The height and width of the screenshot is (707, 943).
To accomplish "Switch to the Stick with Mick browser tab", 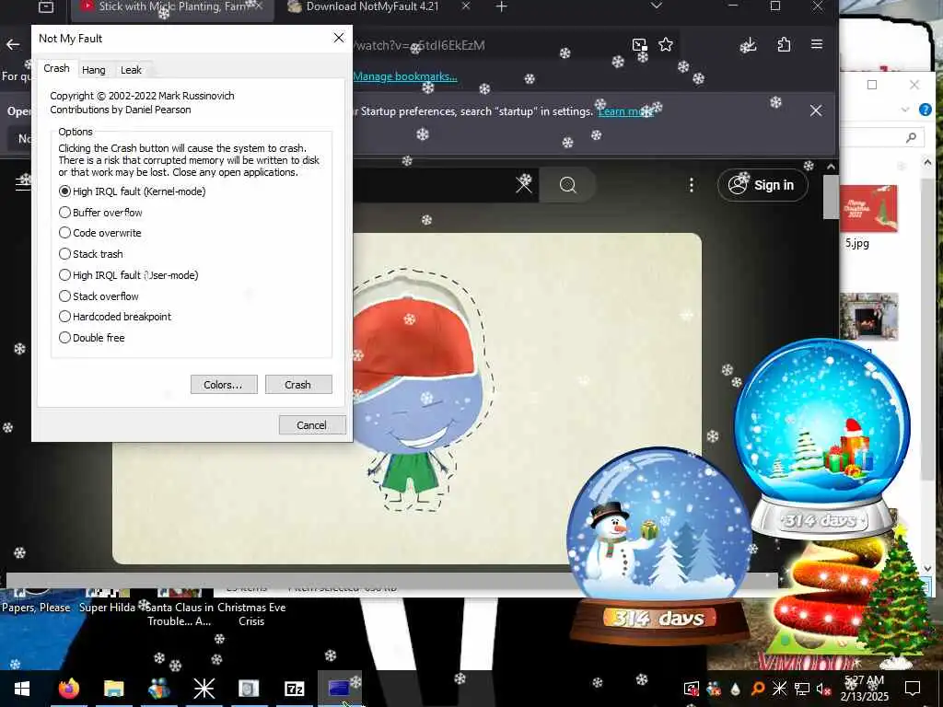I will click(172, 7).
